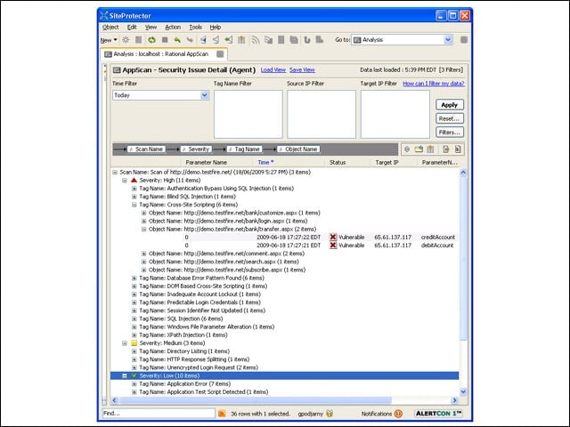570x427 pixels.
Task: Click the ALERTCON 1 status indicator
Action: tap(438, 413)
